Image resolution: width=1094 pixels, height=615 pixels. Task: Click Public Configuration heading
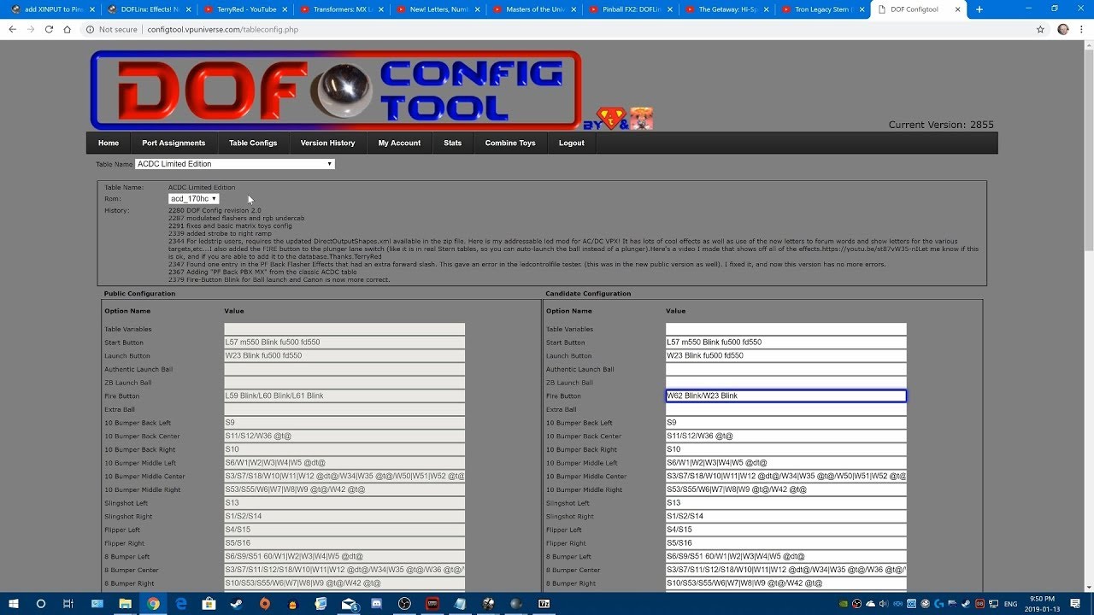(139, 294)
